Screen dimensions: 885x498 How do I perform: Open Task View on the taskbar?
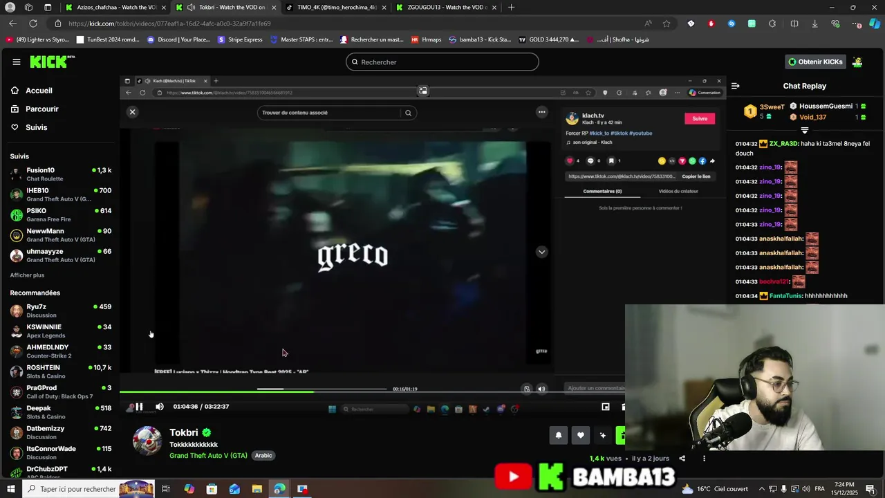pyautogui.click(x=166, y=489)
